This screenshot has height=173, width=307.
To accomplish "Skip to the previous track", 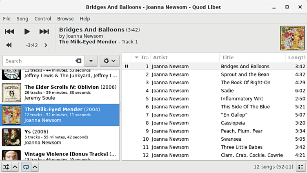I will click(x=10, y=31).
